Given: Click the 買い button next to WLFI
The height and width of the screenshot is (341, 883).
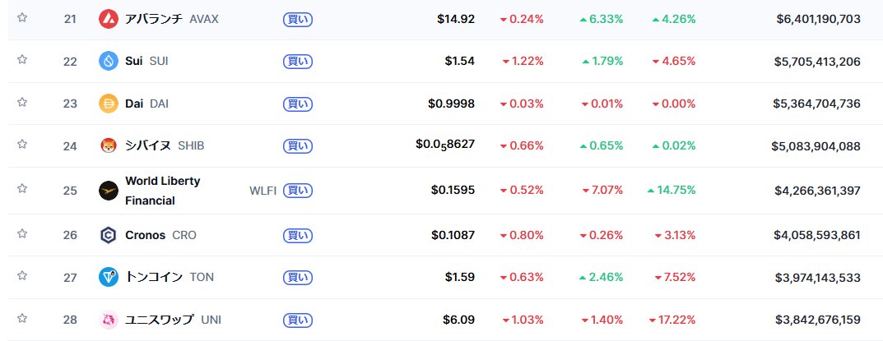Looking at the screenshot, I should click(297, 191).
